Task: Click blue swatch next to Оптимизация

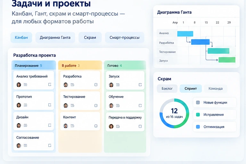Action: click(x=198, y=127)
